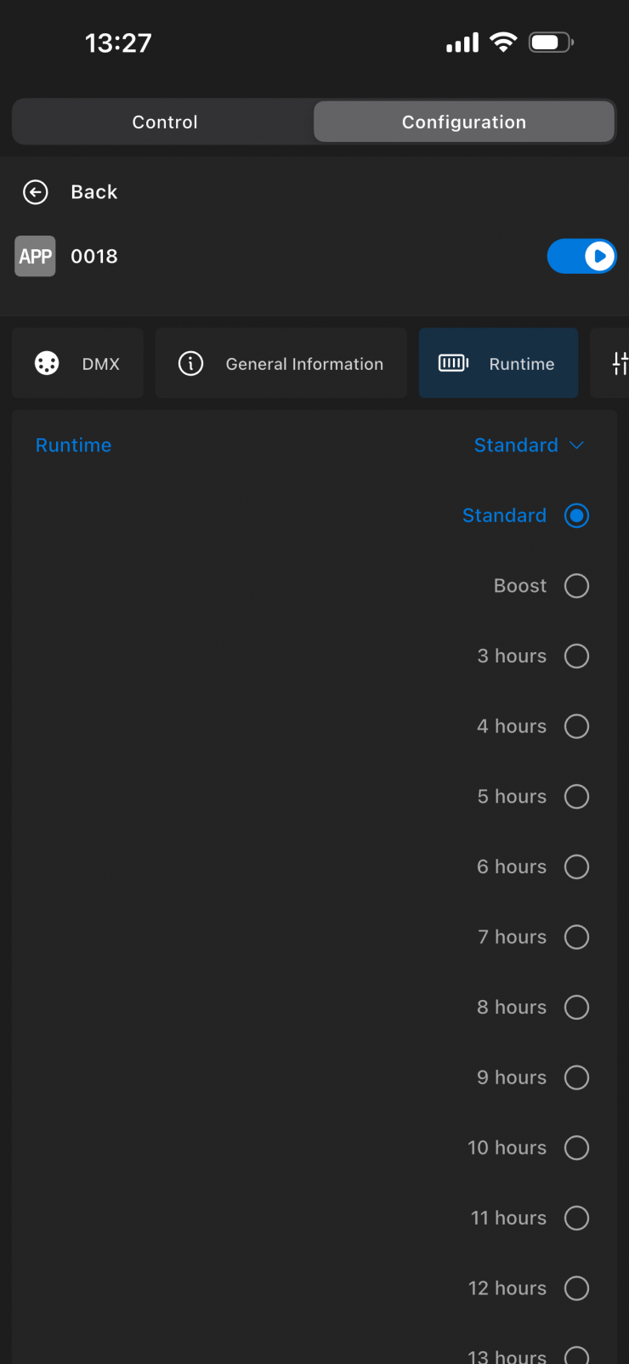Tap the DMX connector icon
This screenshot has height=1364, width=629.
point(47,364)
